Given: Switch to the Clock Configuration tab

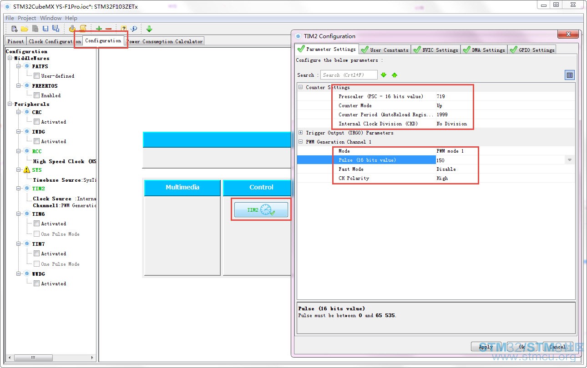Looking at the screenshot, I should pos(54,41).
